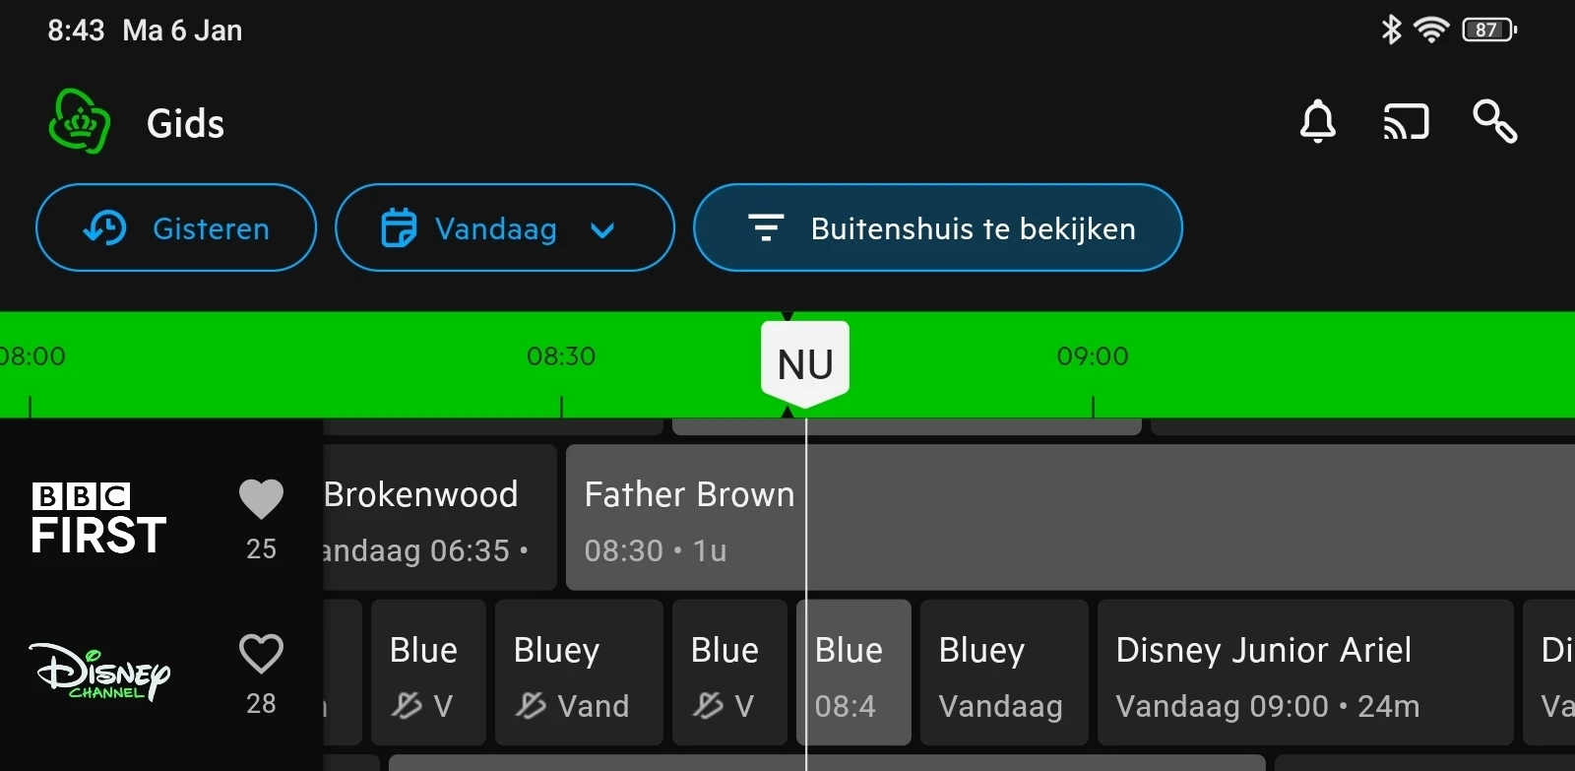1575x771 pixels.
Task: Select the Disney Junior Ariel program
Action: [x=1304, y=673]
